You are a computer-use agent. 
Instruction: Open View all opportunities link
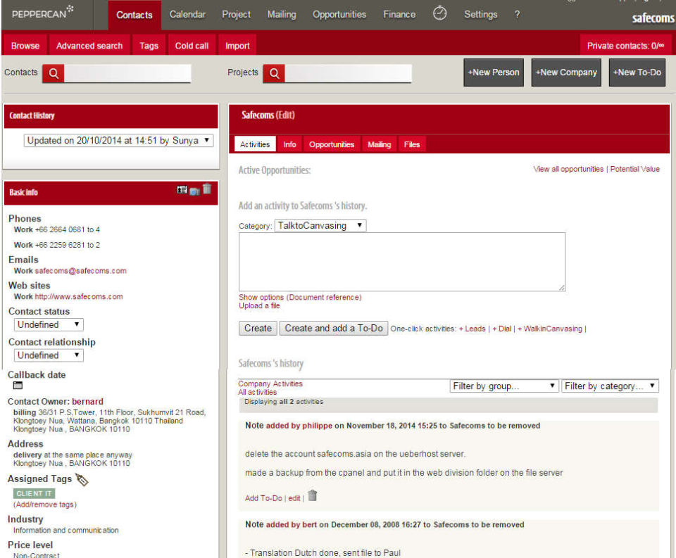click(x=568, y=169)
